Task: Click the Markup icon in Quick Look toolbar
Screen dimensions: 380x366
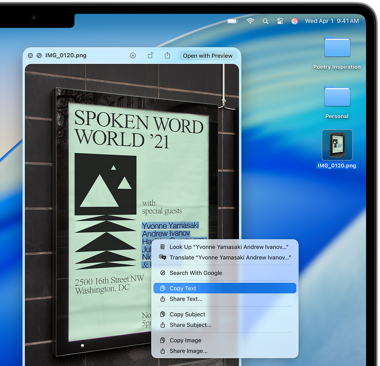Action: pos(133,56)
